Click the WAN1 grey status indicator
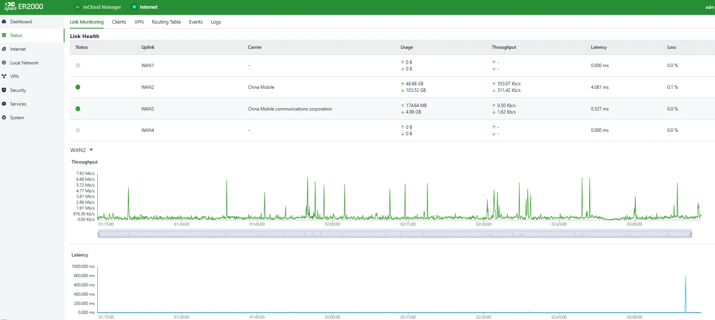This screenshot has width=715, height=320. [78, 66]
